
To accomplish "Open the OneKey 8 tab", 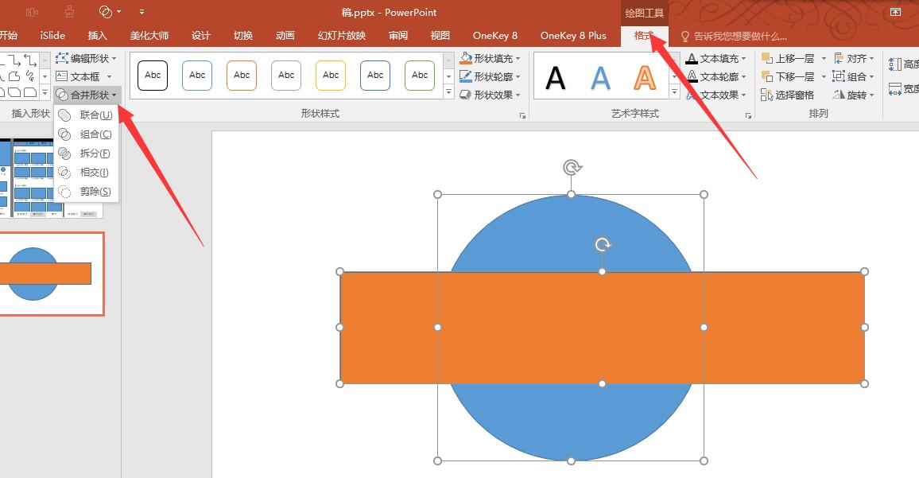I will 495,36.
